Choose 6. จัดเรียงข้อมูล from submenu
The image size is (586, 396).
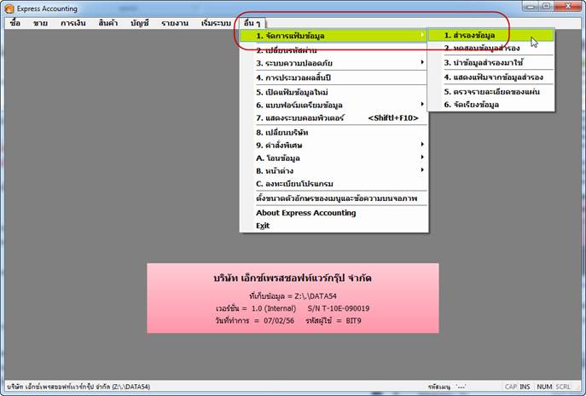(x=472, y=104)
